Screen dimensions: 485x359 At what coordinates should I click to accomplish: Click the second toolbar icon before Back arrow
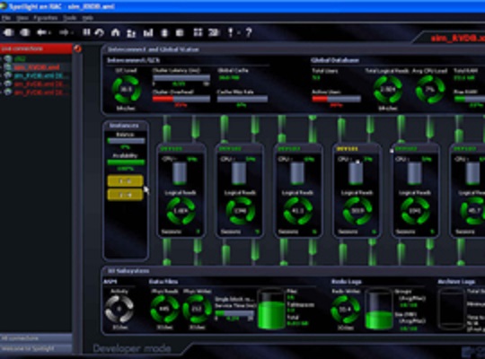(25, 32)
